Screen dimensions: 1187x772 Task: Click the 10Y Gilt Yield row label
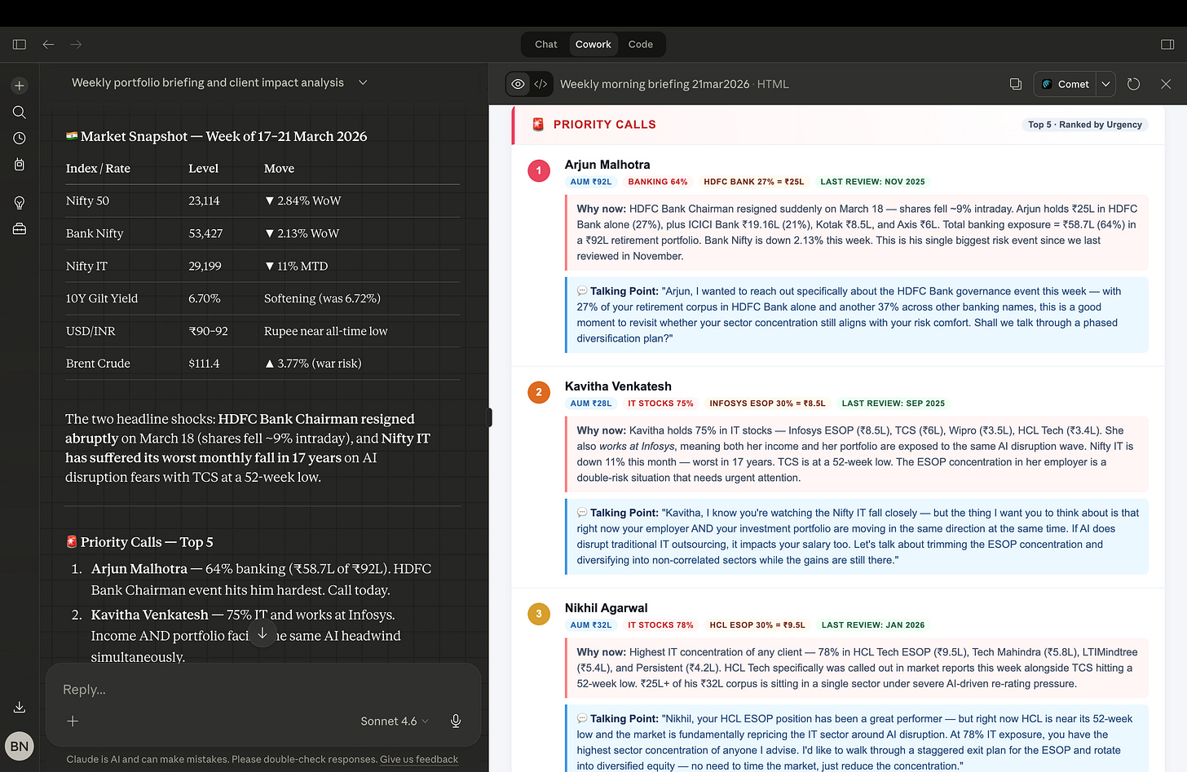[x=102, y=298]
